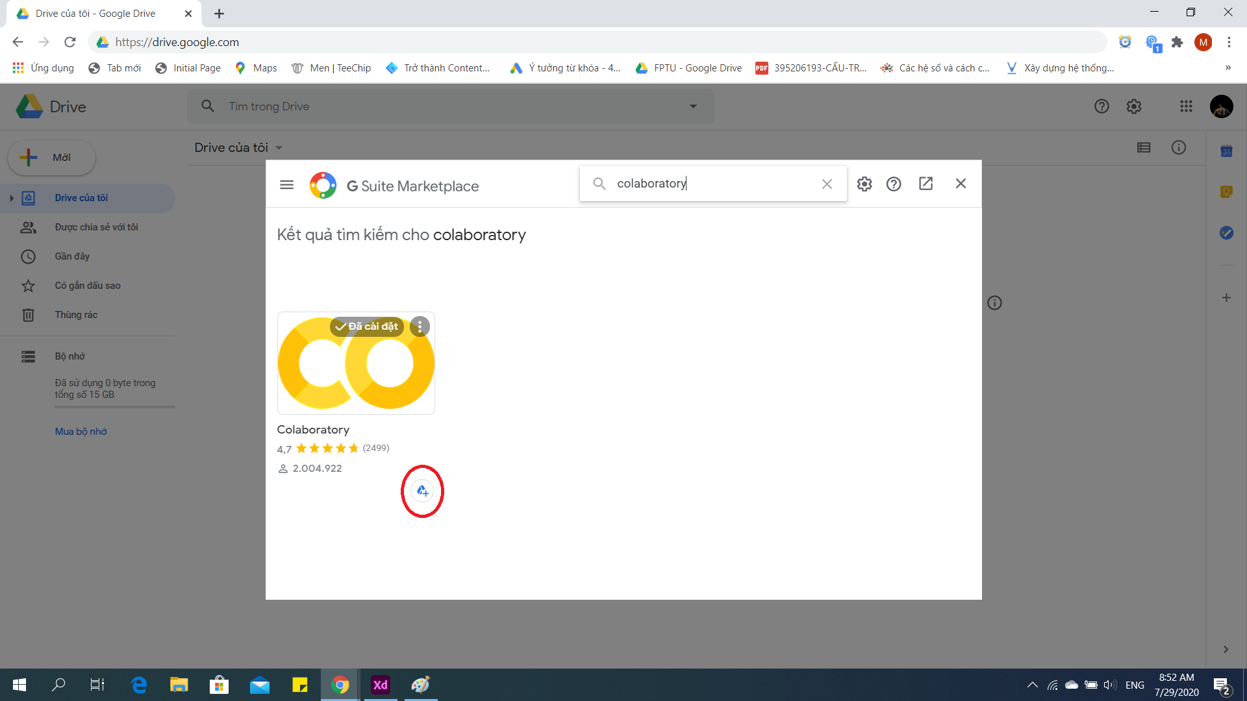The image size is (1247, 701).
Task: Open Google Keep side panel icon
Action: pyautogui.click(x=1226, y=192)
